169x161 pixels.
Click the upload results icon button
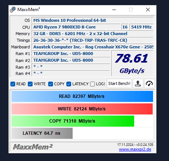tap(138, 83)
